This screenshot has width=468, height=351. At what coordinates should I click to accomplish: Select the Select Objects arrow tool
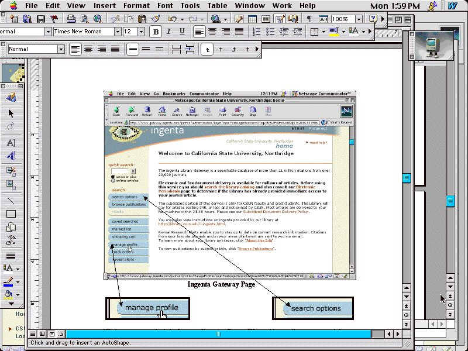tap(11, 113)
